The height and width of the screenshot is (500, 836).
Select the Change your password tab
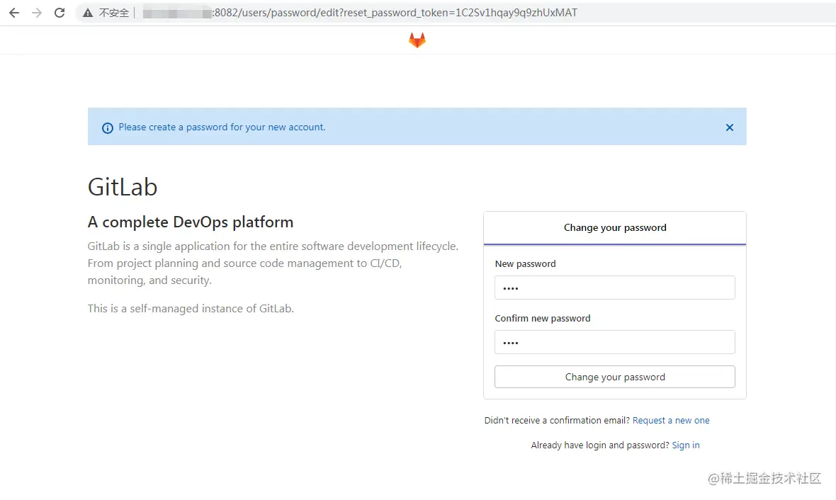pyautogui.click(x=615, y=228)
